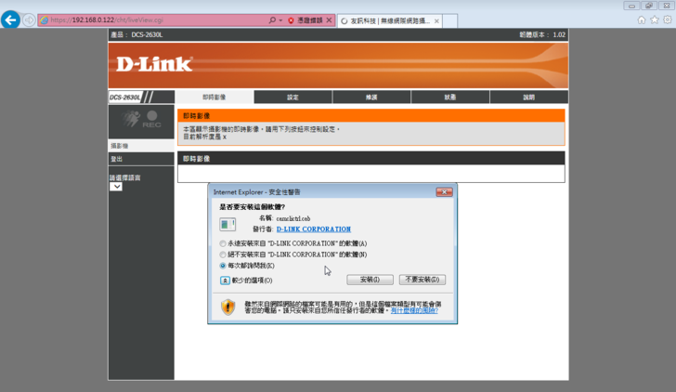Click the D-Link logo in the banner
The width and height of the screenshot is (676, 392).
pyautogui.click(x=154, y=65)
